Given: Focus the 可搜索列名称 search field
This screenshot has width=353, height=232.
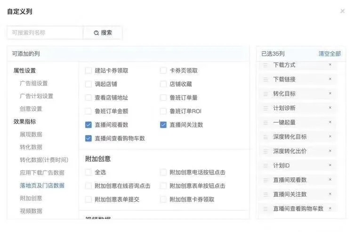Looking at the screenshot, I should point(45,33).
